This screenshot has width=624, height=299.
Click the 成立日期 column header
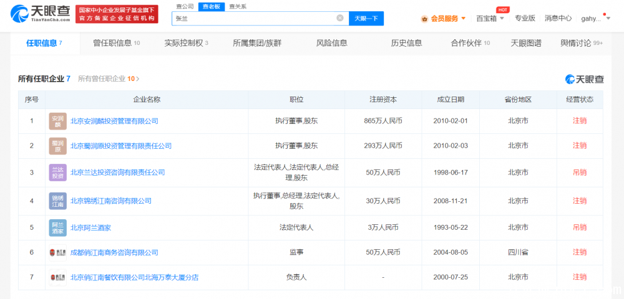(451, 100)
